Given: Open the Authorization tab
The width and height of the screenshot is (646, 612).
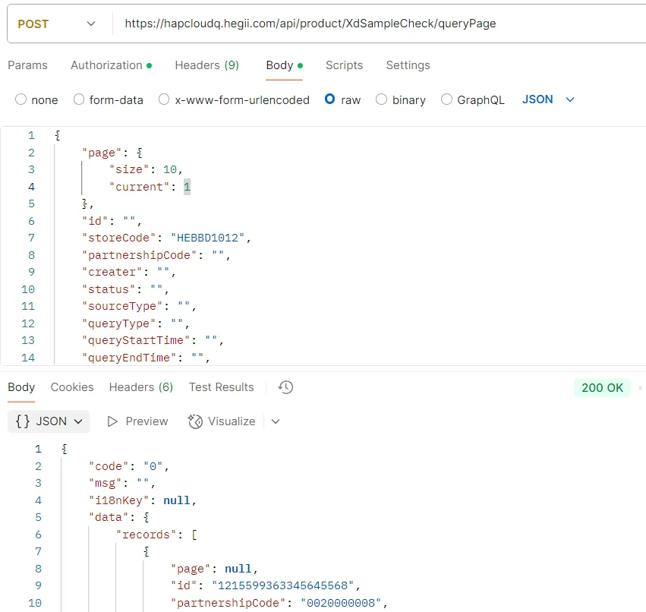Looking at the screenshot, I should [x=110, y=65].
